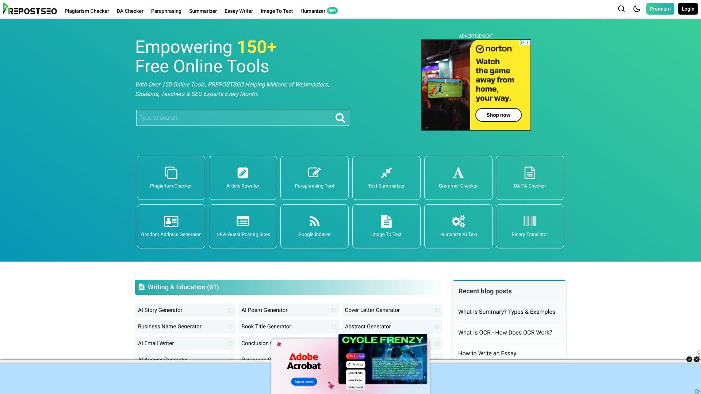Read blog post What is Summary? Types & Examples

506,312
